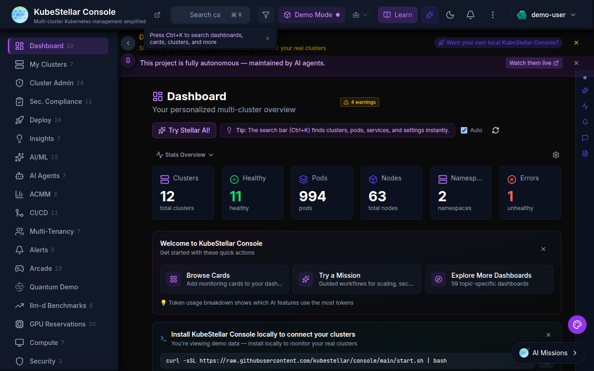This screenshot has width=594, height=371.
Task: Open the Clusters stat card
Action: 183,193
